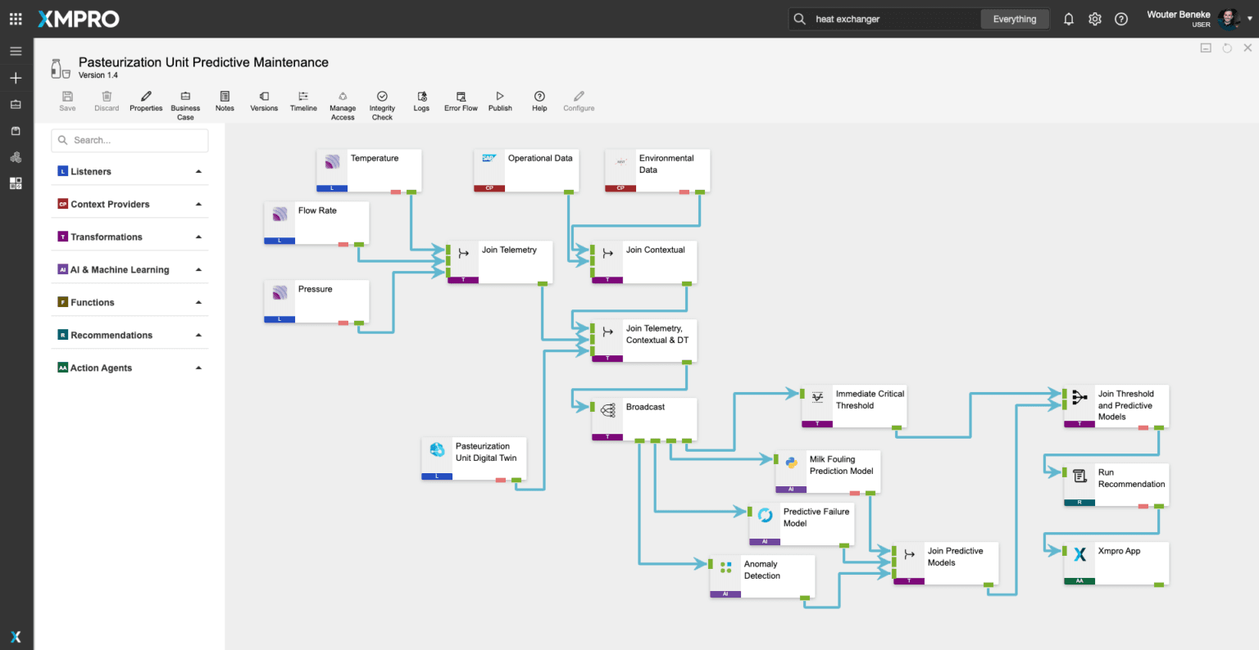
Task: Open the Notes toolbar item
Action: click(x=225, y=97)
